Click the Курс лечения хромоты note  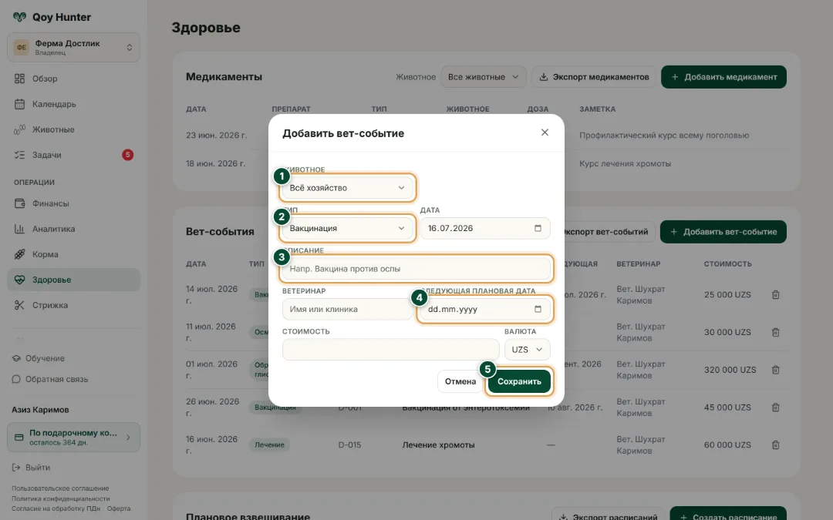pyautogui.click(x=625, y=163)
